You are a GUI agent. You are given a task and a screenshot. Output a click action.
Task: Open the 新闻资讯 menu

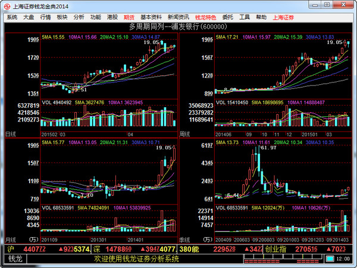(178, 17)
